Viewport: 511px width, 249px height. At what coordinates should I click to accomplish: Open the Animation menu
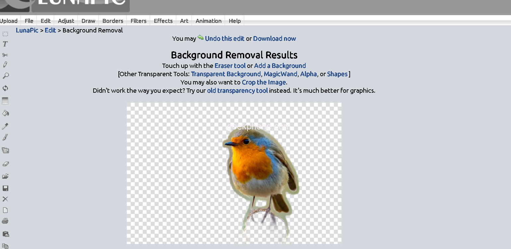tap(208, 21)
